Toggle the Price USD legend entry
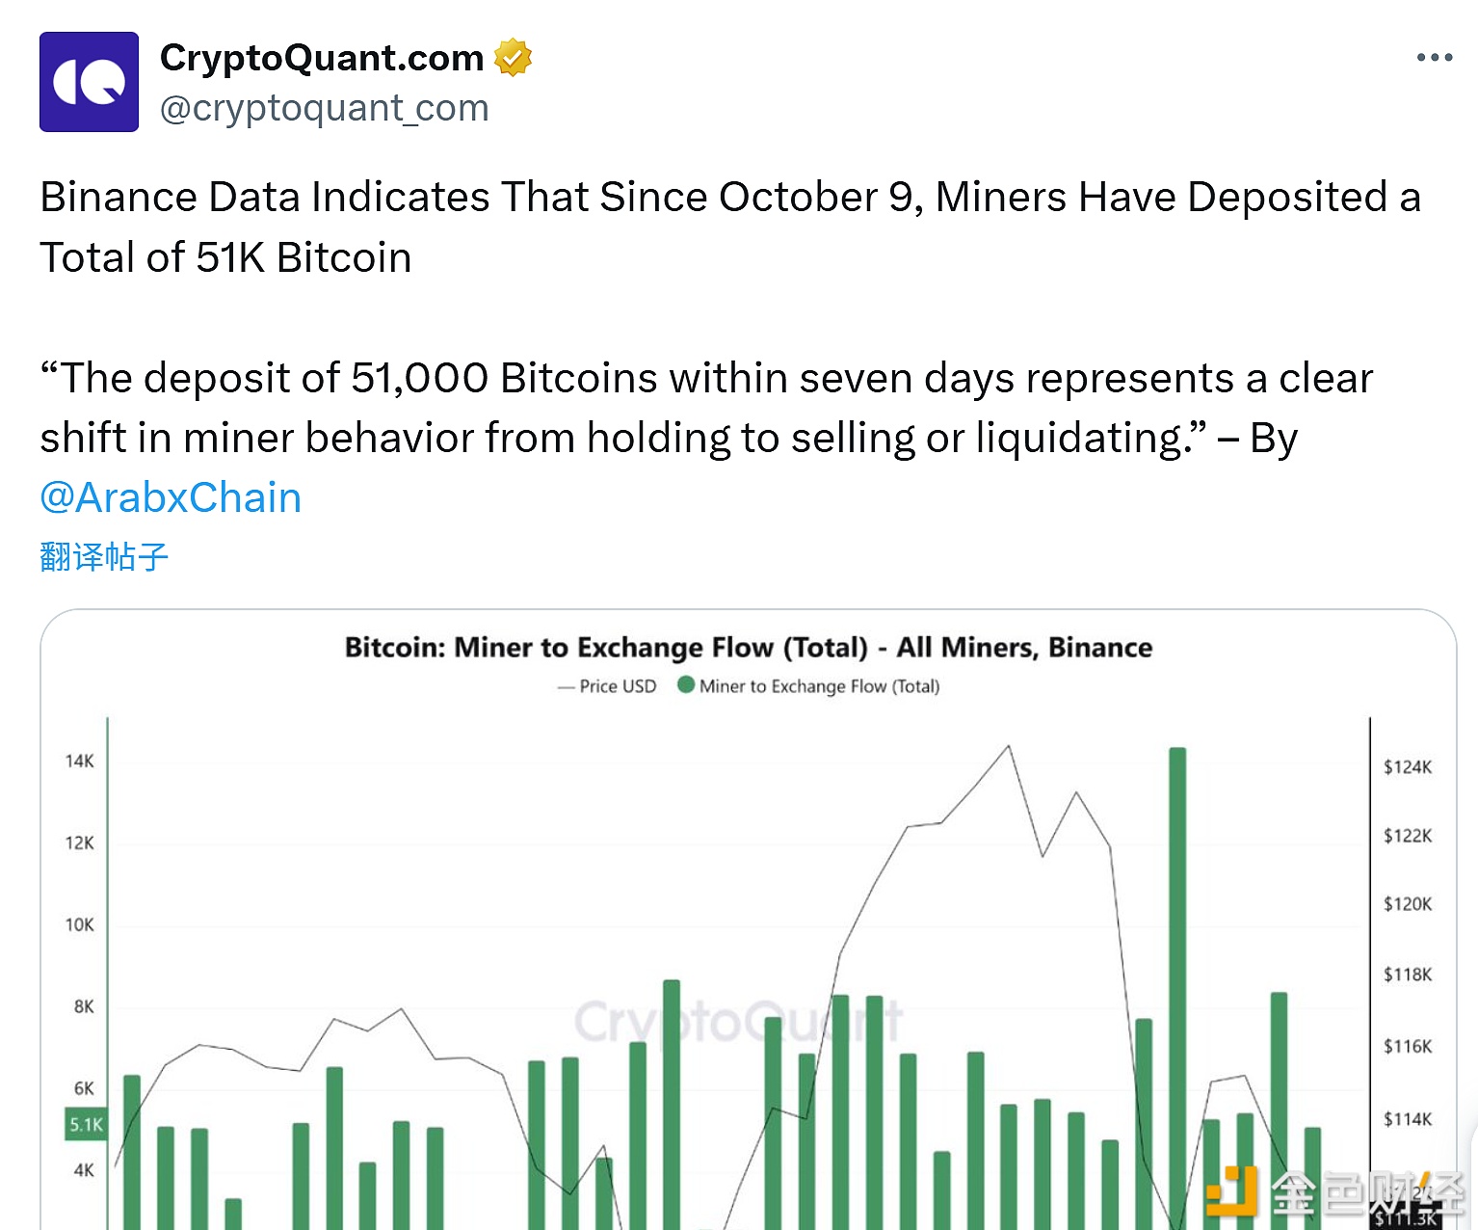The image size is (1478, 1230). [608, 686]
